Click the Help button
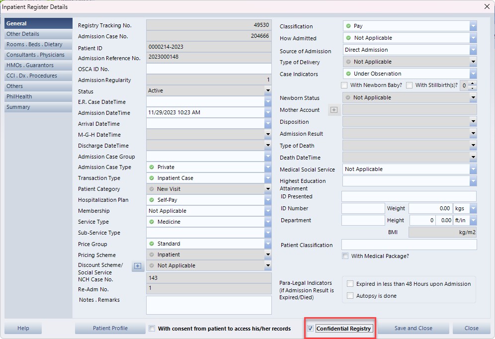Image resolution: width=495 pixels, height=339 pixels. [x=23, y=328]
